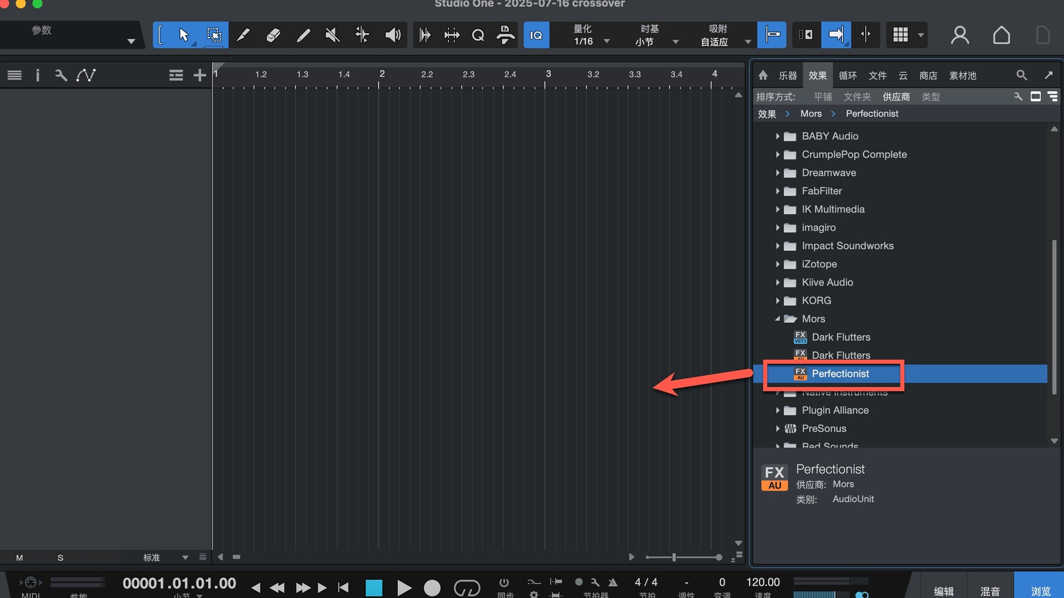Open the user account icon
The width and height of the screenshot is (1064, 598).
960,35
